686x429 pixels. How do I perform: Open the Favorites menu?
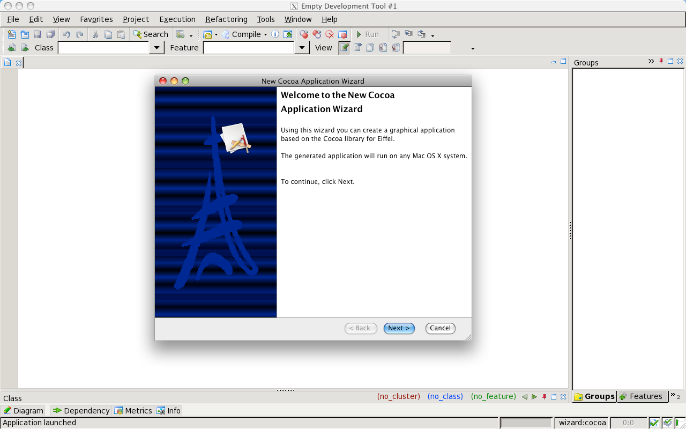pos(96,19)
